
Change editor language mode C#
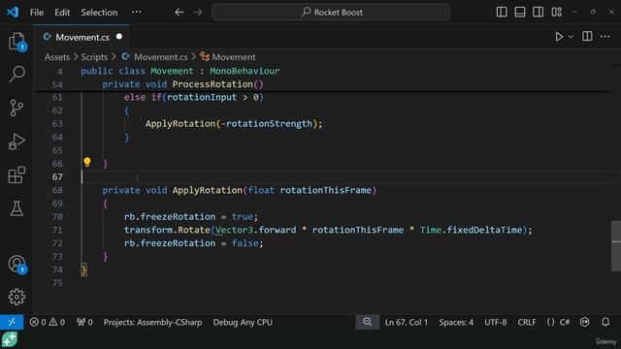pos(565,322)
